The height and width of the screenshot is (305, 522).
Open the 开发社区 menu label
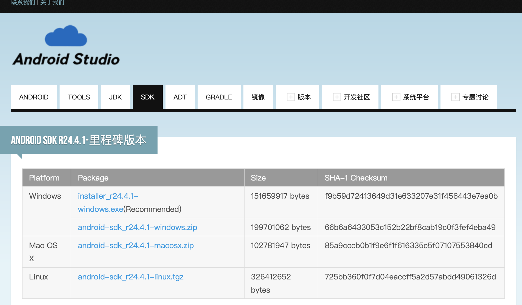[x=357, y=97]
